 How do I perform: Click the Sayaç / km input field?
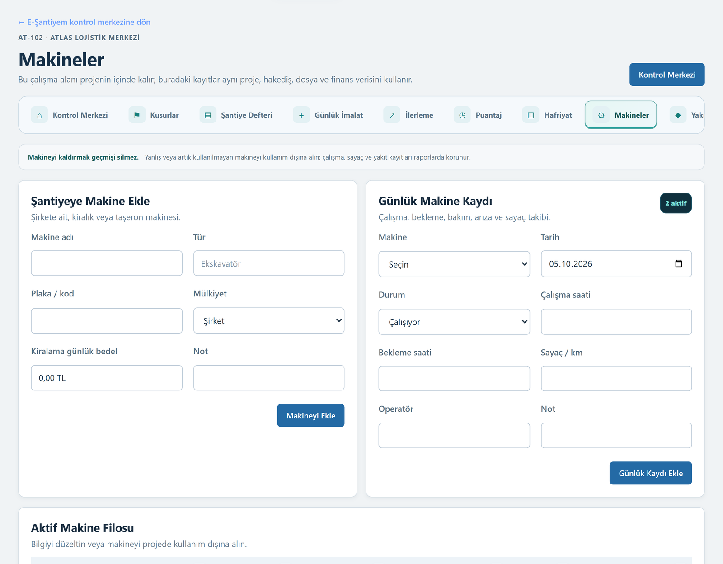click(x=616, y=379)
